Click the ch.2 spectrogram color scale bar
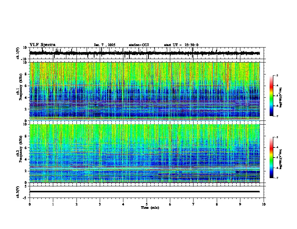The width and height of the screenshot is (297, 229). (x=271, y=158)
